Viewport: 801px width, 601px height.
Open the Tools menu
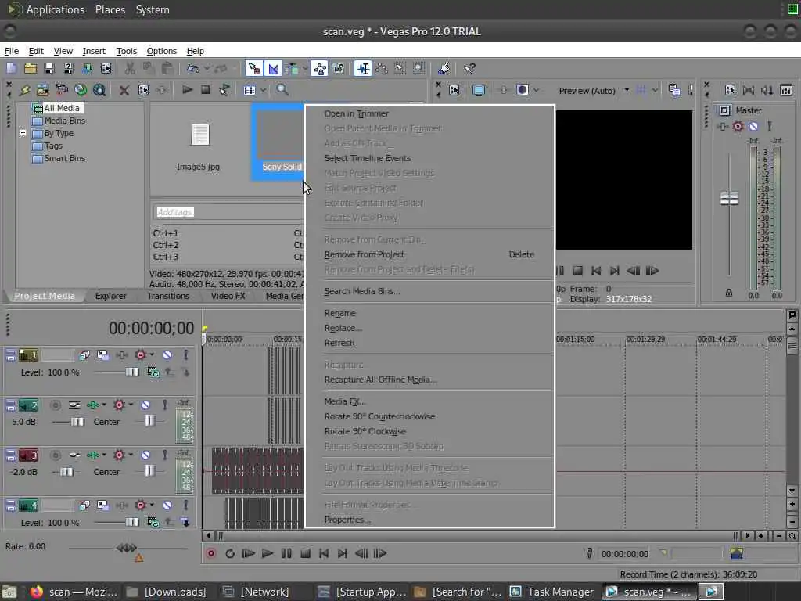point(126,51)
